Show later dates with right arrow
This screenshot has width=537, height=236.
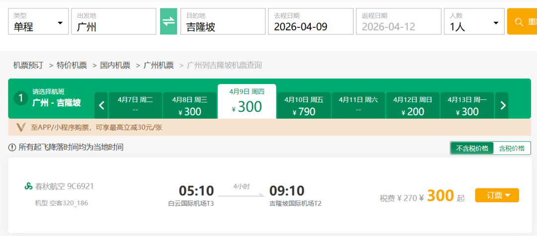502,105
